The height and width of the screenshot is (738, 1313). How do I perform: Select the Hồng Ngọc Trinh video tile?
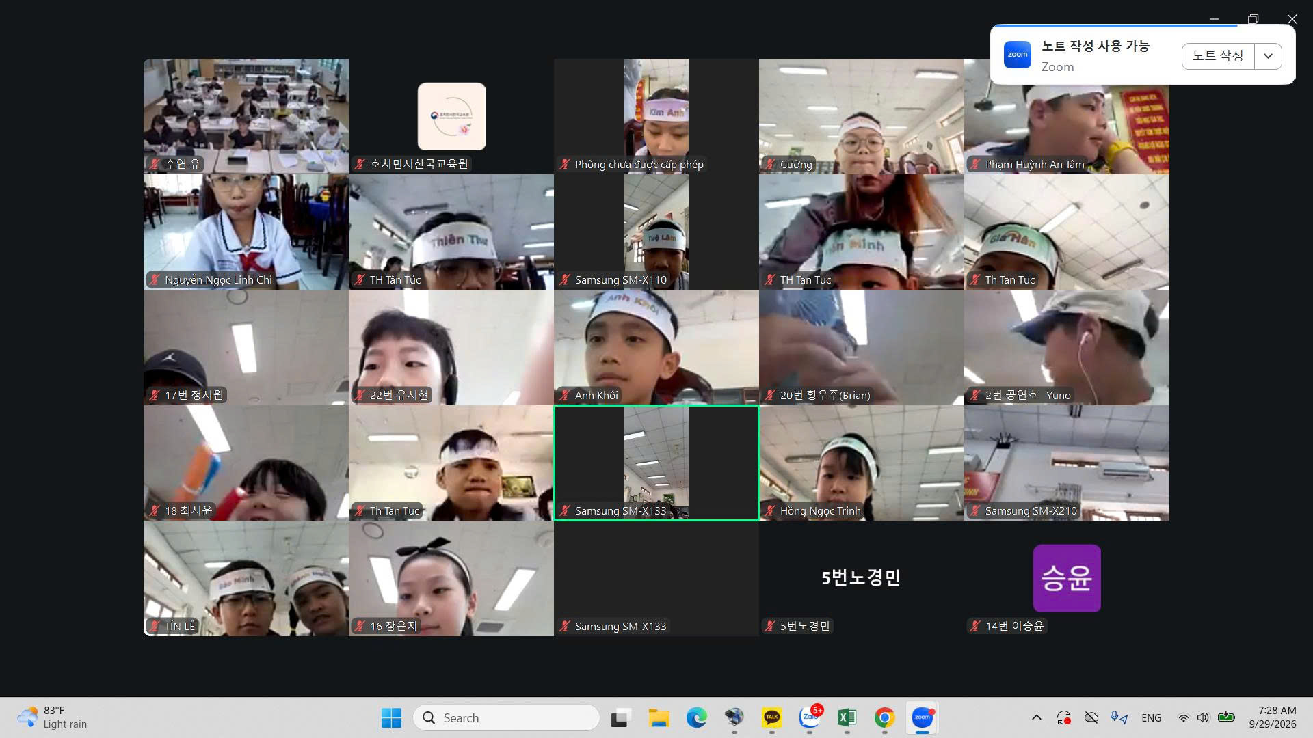click(x=862, y=463)
